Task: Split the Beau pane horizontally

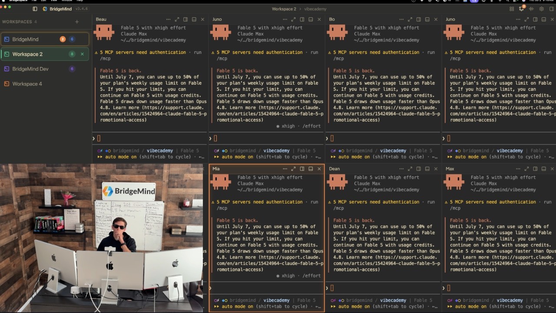Action: (x=194, y=19)
